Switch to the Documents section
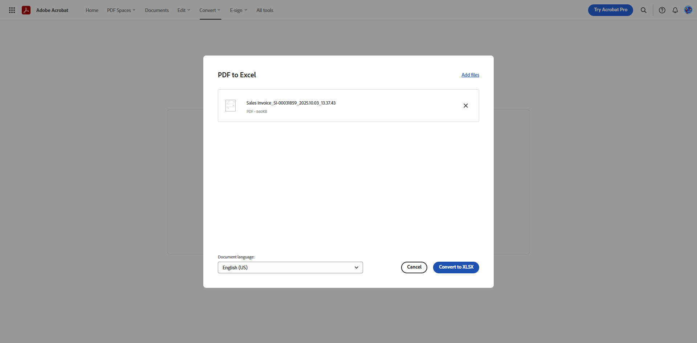Image resolution: width=697 pixels, height=343 pixels. pos(156,10)
